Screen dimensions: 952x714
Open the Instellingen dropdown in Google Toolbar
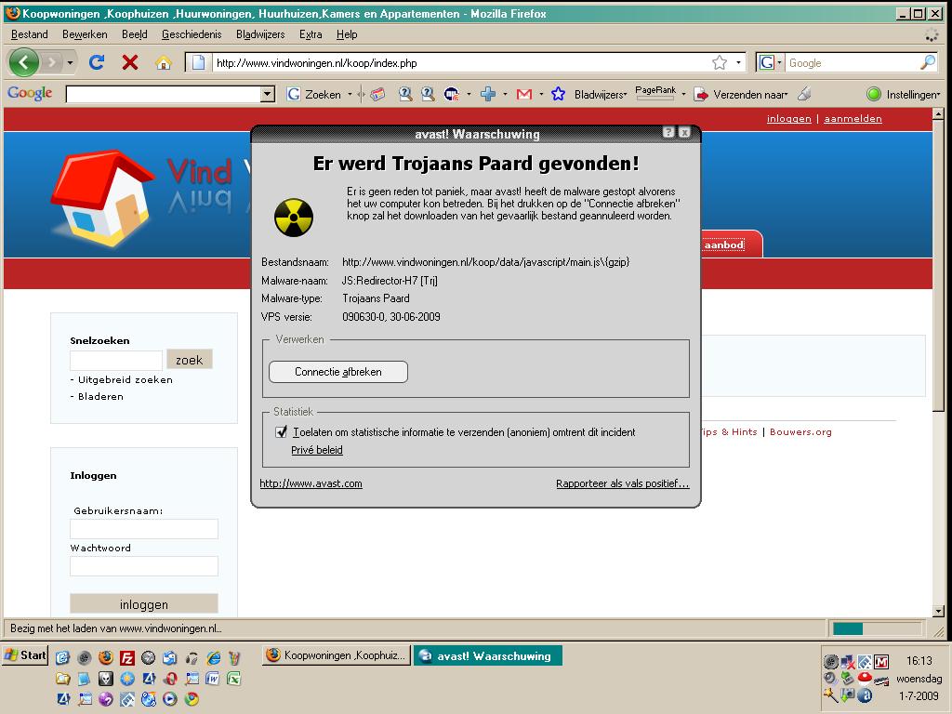(x=913, y=94)
